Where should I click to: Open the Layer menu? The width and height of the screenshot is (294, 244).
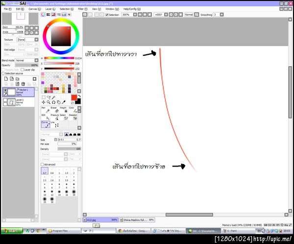tap(50, 9)
